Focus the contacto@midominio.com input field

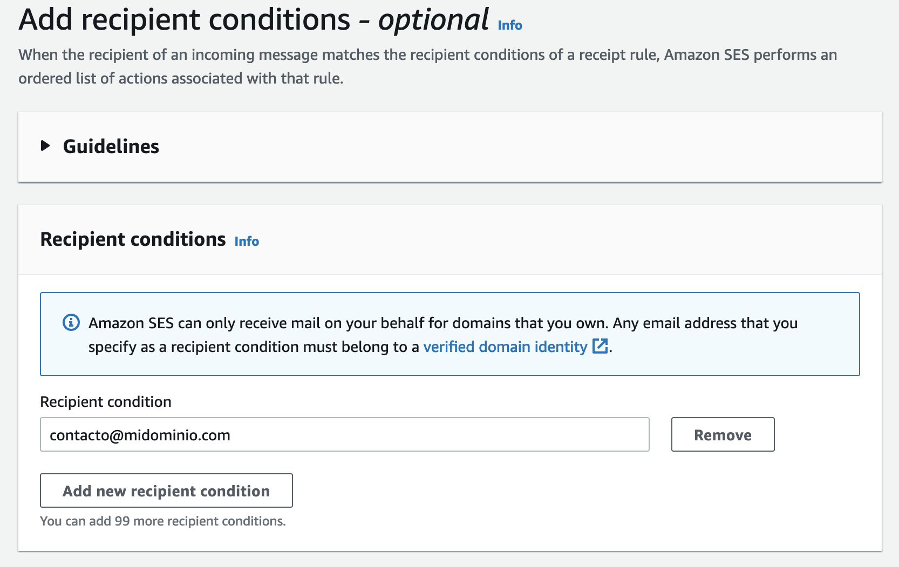tap(344, 435)
